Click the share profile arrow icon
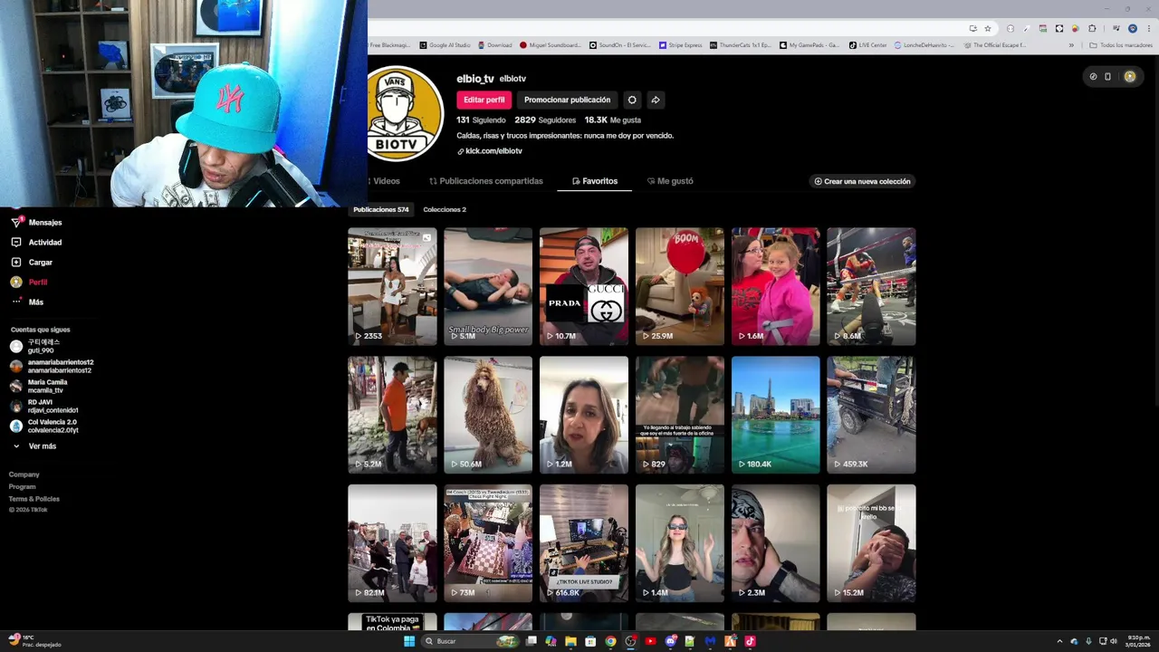Viewport: 1159px width, 652px height. pos(656,100)
